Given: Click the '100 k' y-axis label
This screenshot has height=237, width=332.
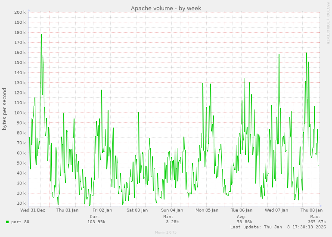Looking at the screenshot, I should 20,112.
